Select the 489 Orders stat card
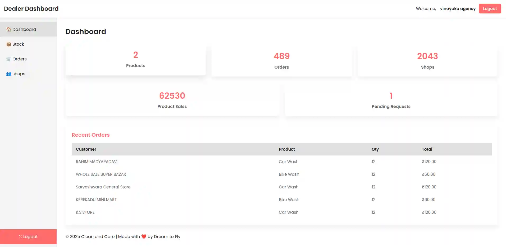Viewport: 506px width, 247px height. point(281,61)
